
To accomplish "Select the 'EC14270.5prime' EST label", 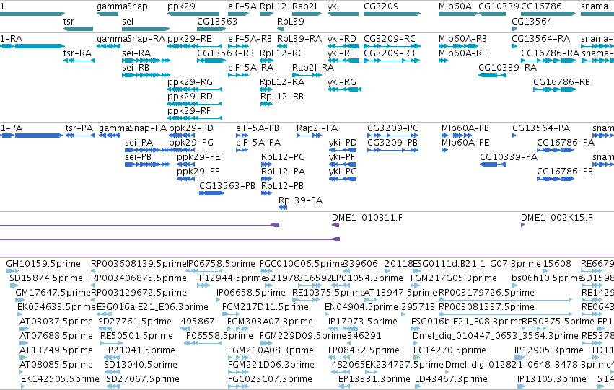I will [x=449, y=350].
